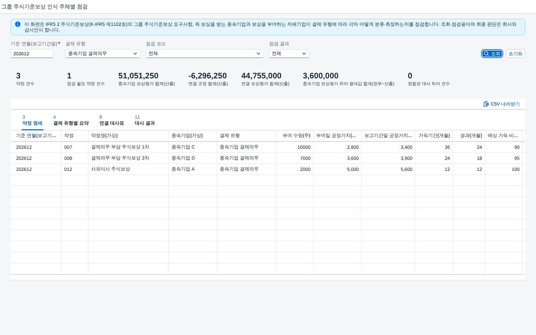Open the 연결 대사표 tab
This screenshot has height=335, width=536.
click(x=111, y=123)
